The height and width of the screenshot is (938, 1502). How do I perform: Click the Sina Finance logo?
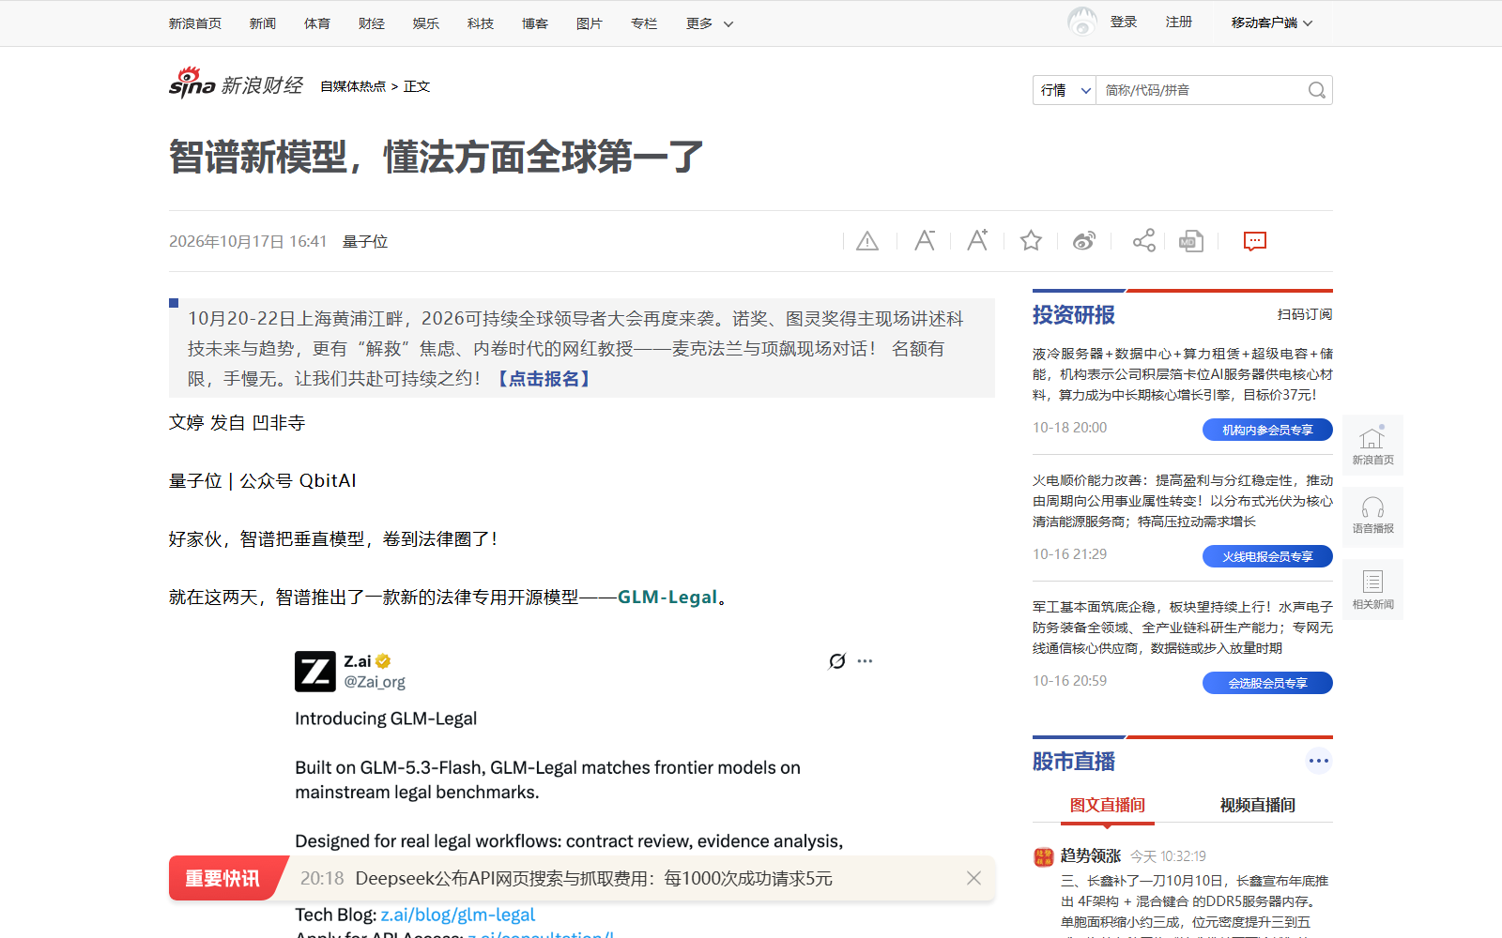[x=236, y=84]
